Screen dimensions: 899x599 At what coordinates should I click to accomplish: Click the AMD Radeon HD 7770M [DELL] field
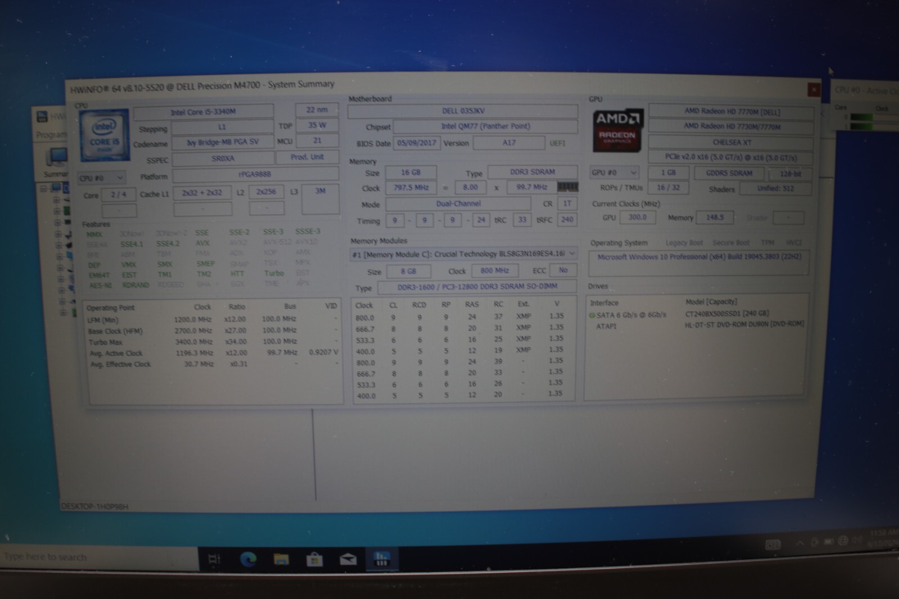[x=732, y=111]
